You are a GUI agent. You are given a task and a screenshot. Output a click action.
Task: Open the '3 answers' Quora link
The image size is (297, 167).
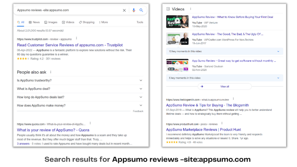tap(23, 144)
